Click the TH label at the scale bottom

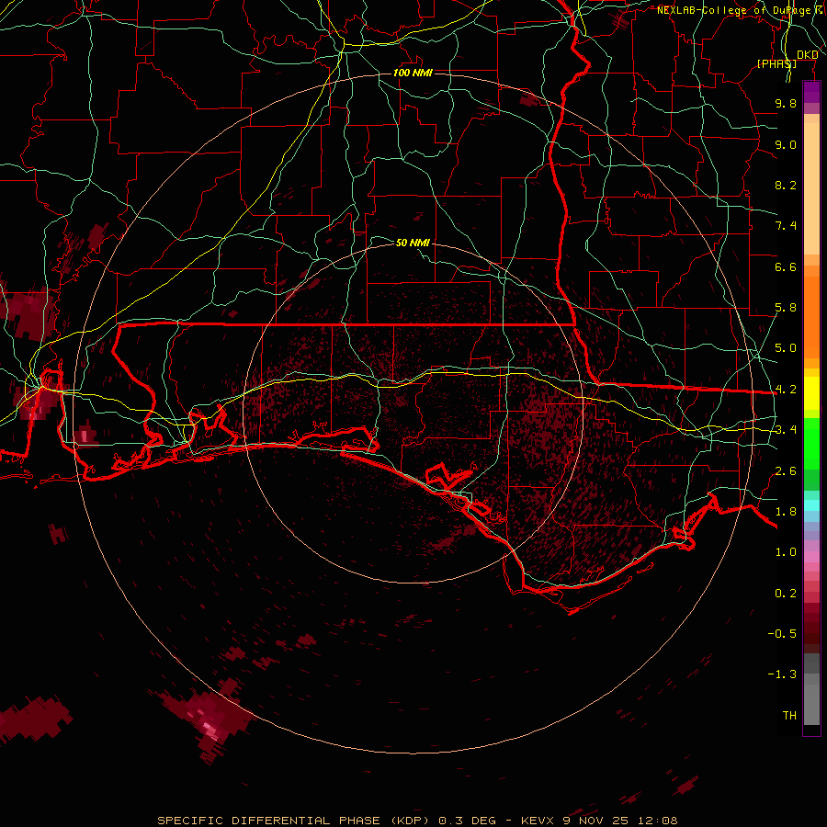click(x=789, y=716)
